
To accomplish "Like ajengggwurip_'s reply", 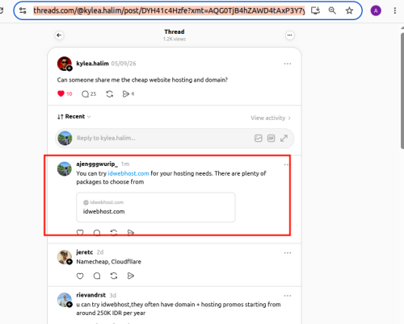I will tap(80, 232).
